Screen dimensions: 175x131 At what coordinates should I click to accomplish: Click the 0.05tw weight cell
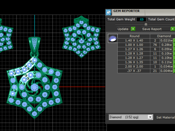(166, 49)
